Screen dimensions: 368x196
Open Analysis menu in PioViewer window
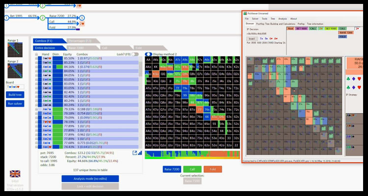pyautogui.click(x=283, y=19)
